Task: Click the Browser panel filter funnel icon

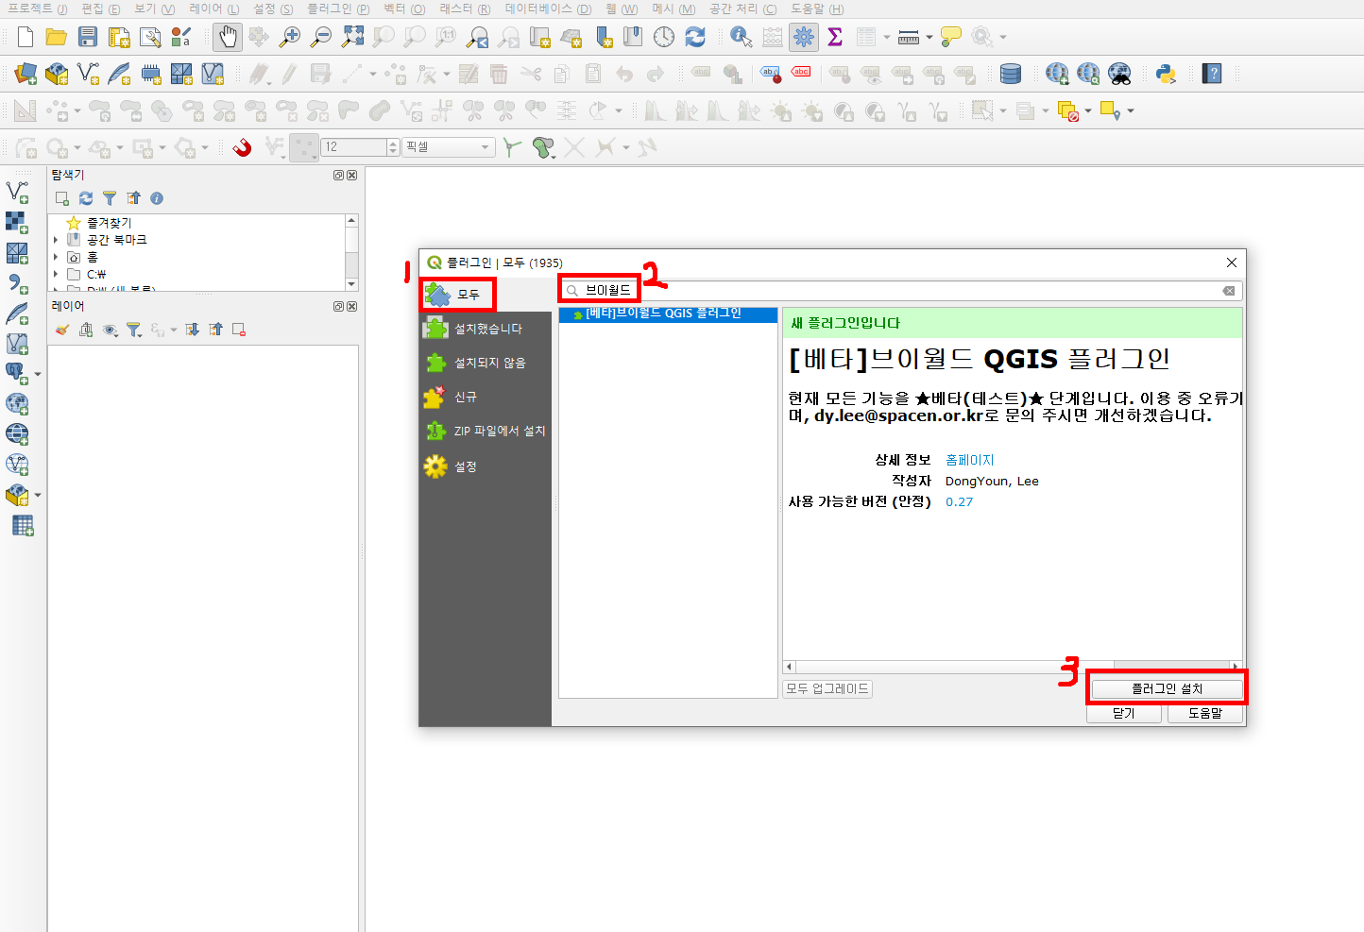Action: [110, 198]
